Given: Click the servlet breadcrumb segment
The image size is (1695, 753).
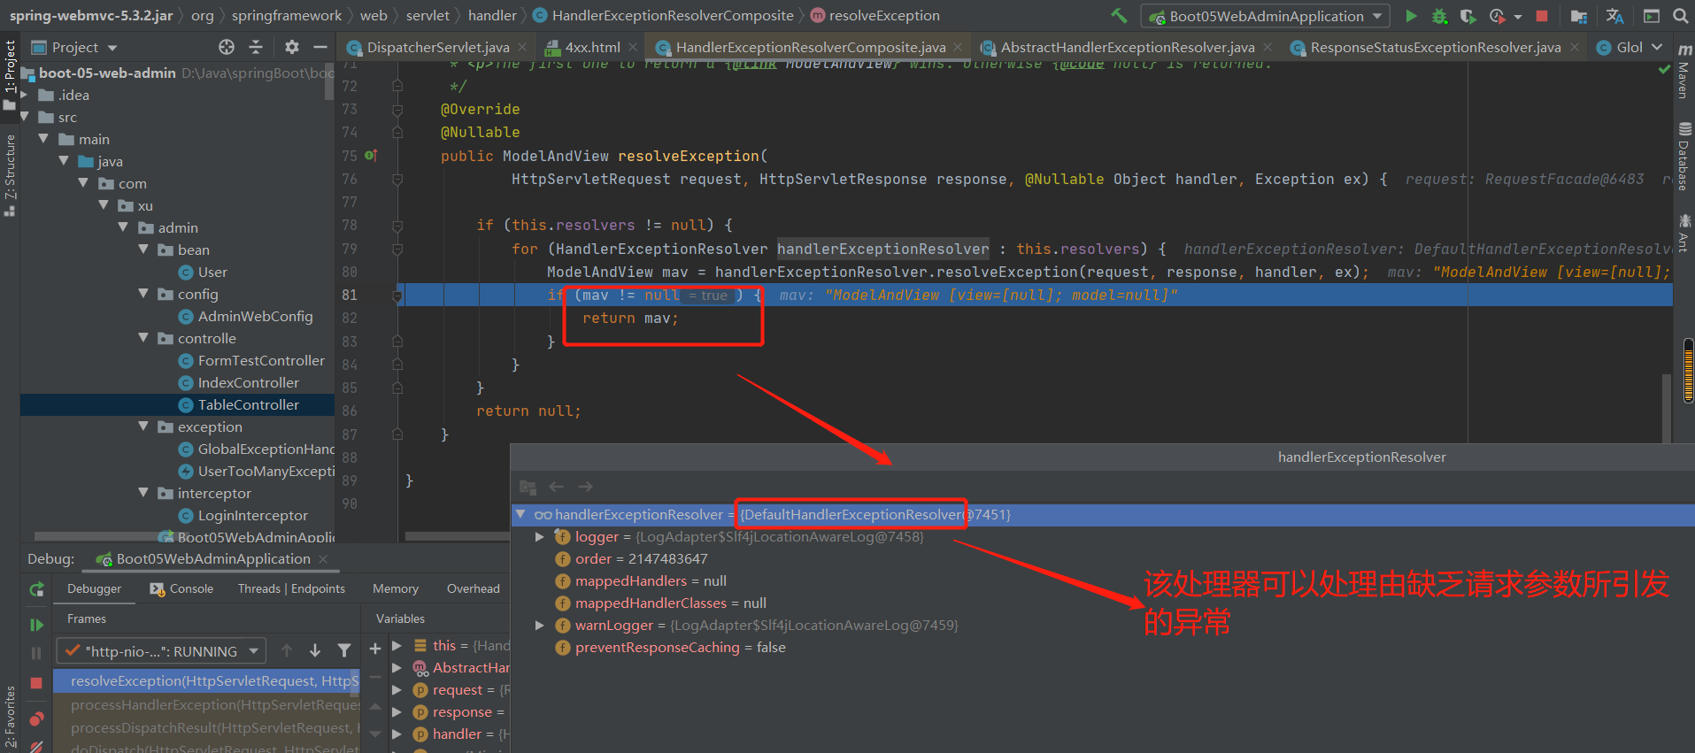Looking at the screenshot, I should click(x=428, y=15).
